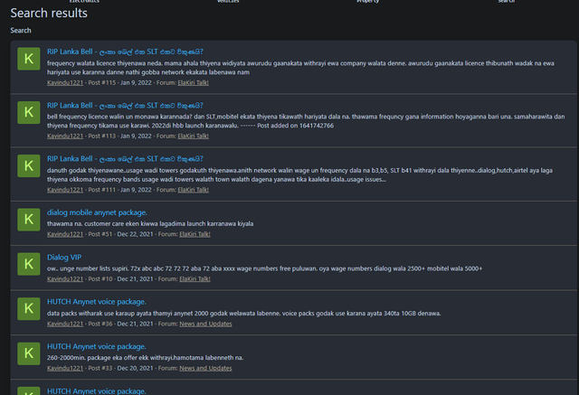This screenshot has height=395, width=579.
Task: Open the ElaKiri Talk! forum link on the Post #51 row
Action: pyautogui.click(x=195, y=234)
